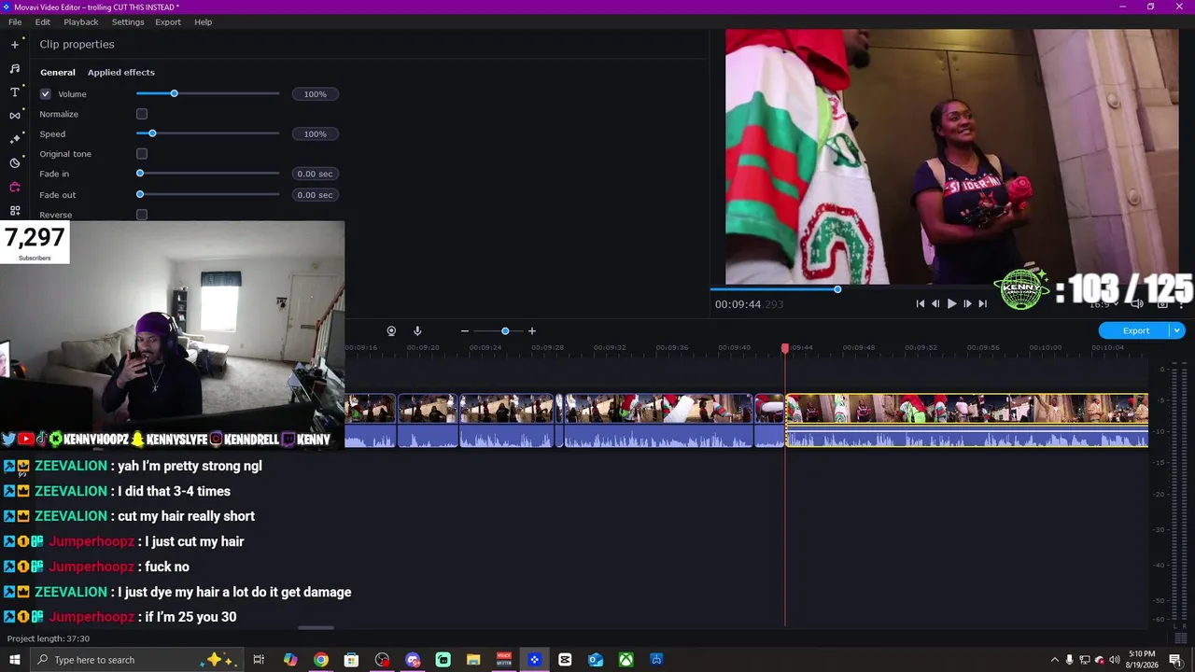The height and width of the screenshot is (672, 1195).
Task: Click the Fade out 0.00 sec field
Action: click(315, 195)
